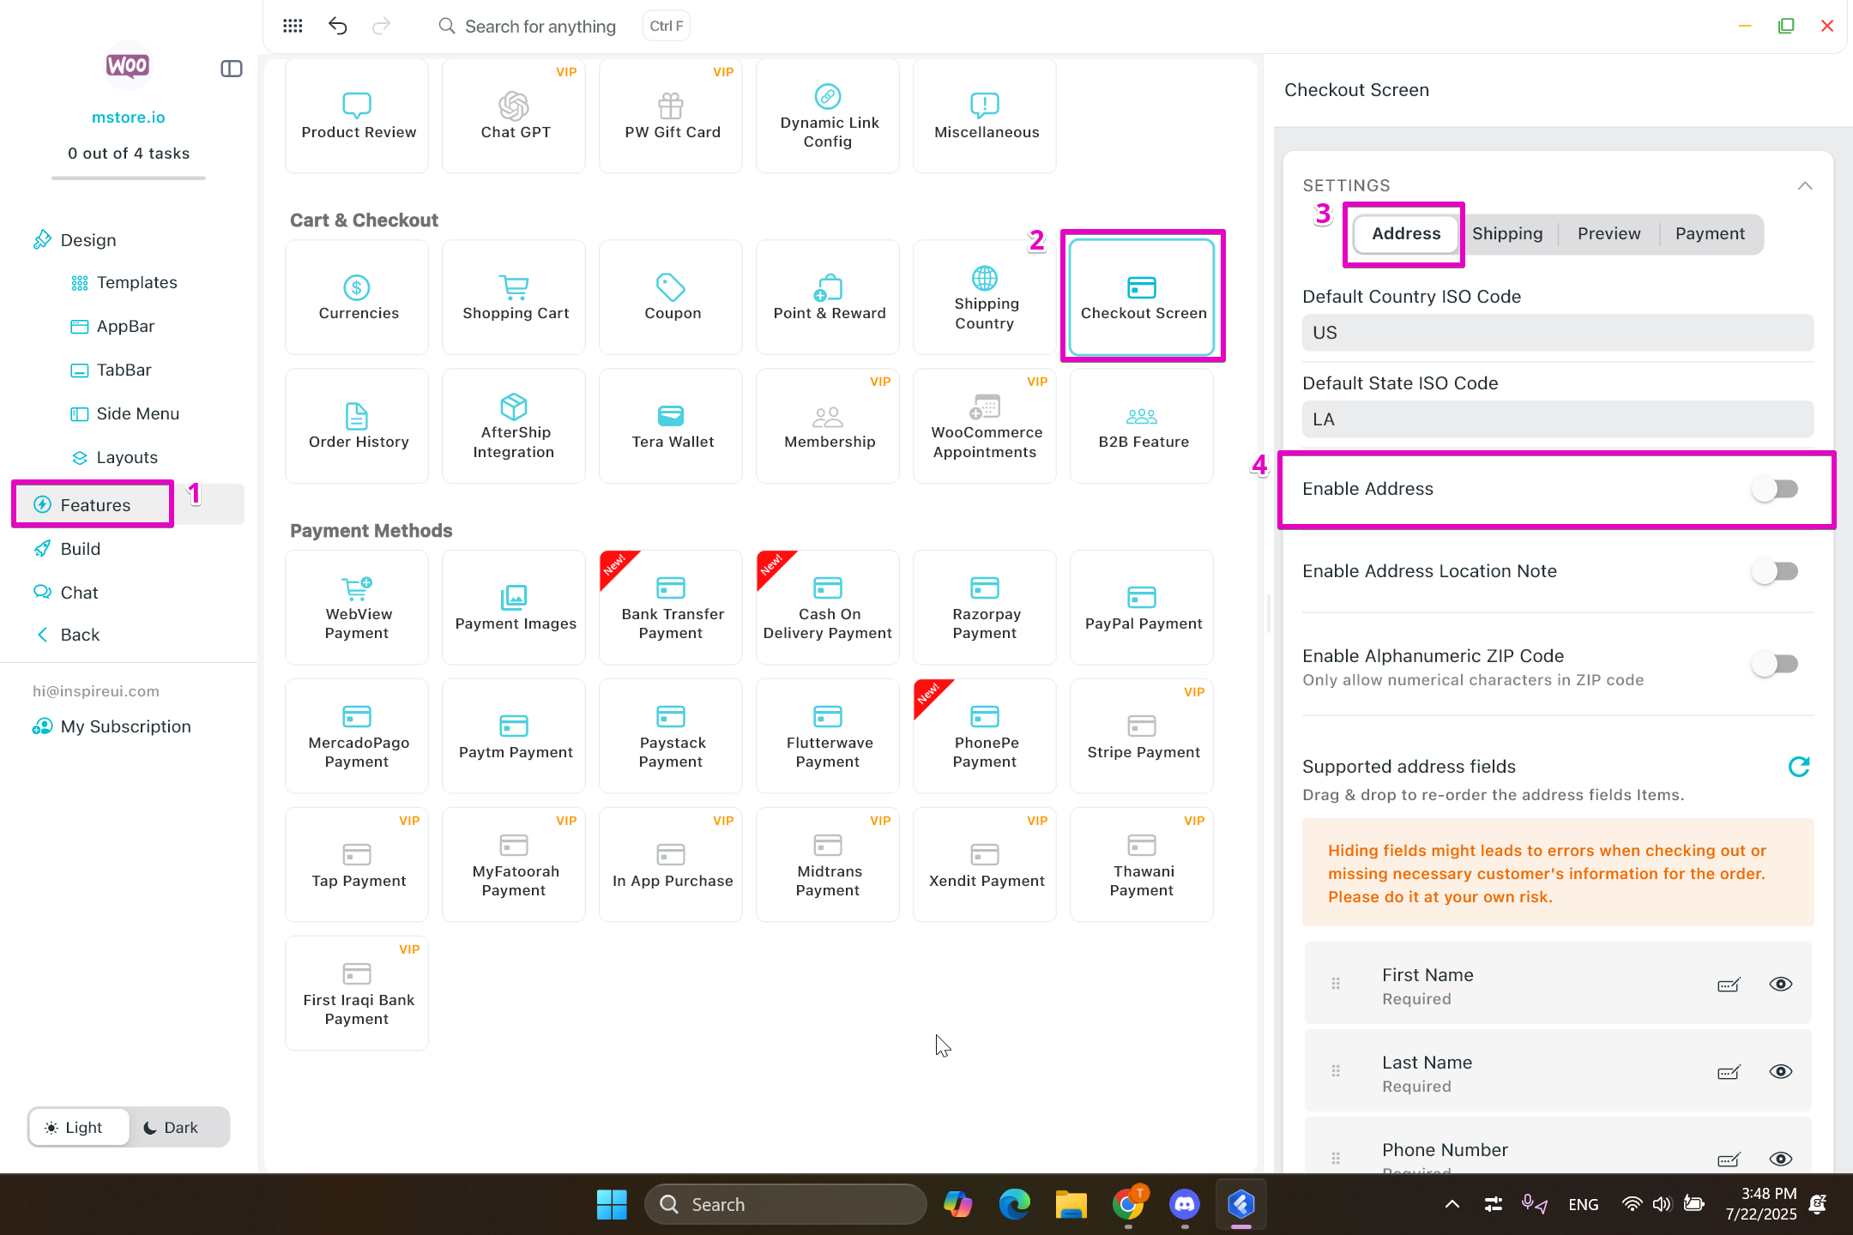Open the apps grid icon
The image size is (1853, 1235).
293,26
